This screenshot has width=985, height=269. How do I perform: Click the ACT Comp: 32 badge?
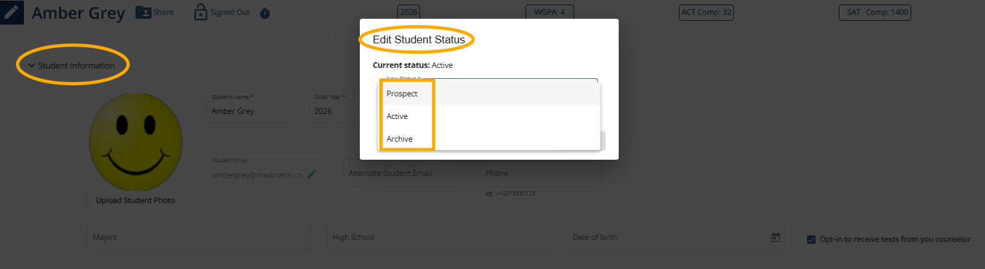(707, 12)
